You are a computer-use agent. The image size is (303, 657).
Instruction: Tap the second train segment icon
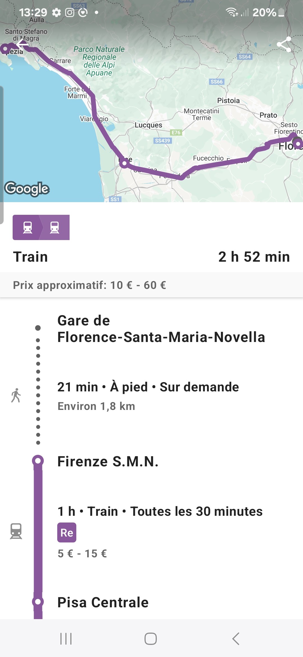(x=55, y=227)
